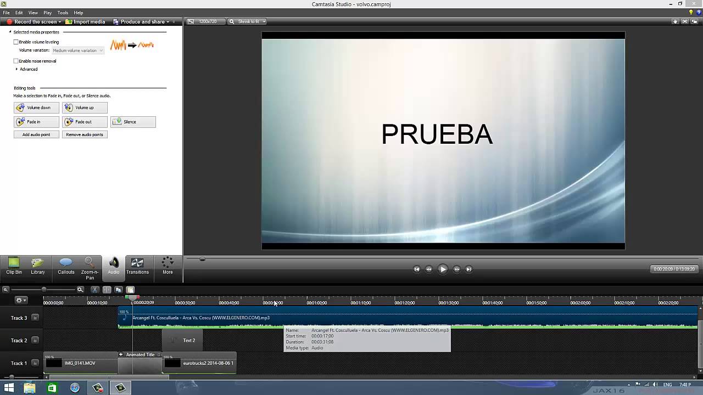Viewport: 703px width, 395px height.
Task: Open the Tools menu
Action: click(63, 13)
